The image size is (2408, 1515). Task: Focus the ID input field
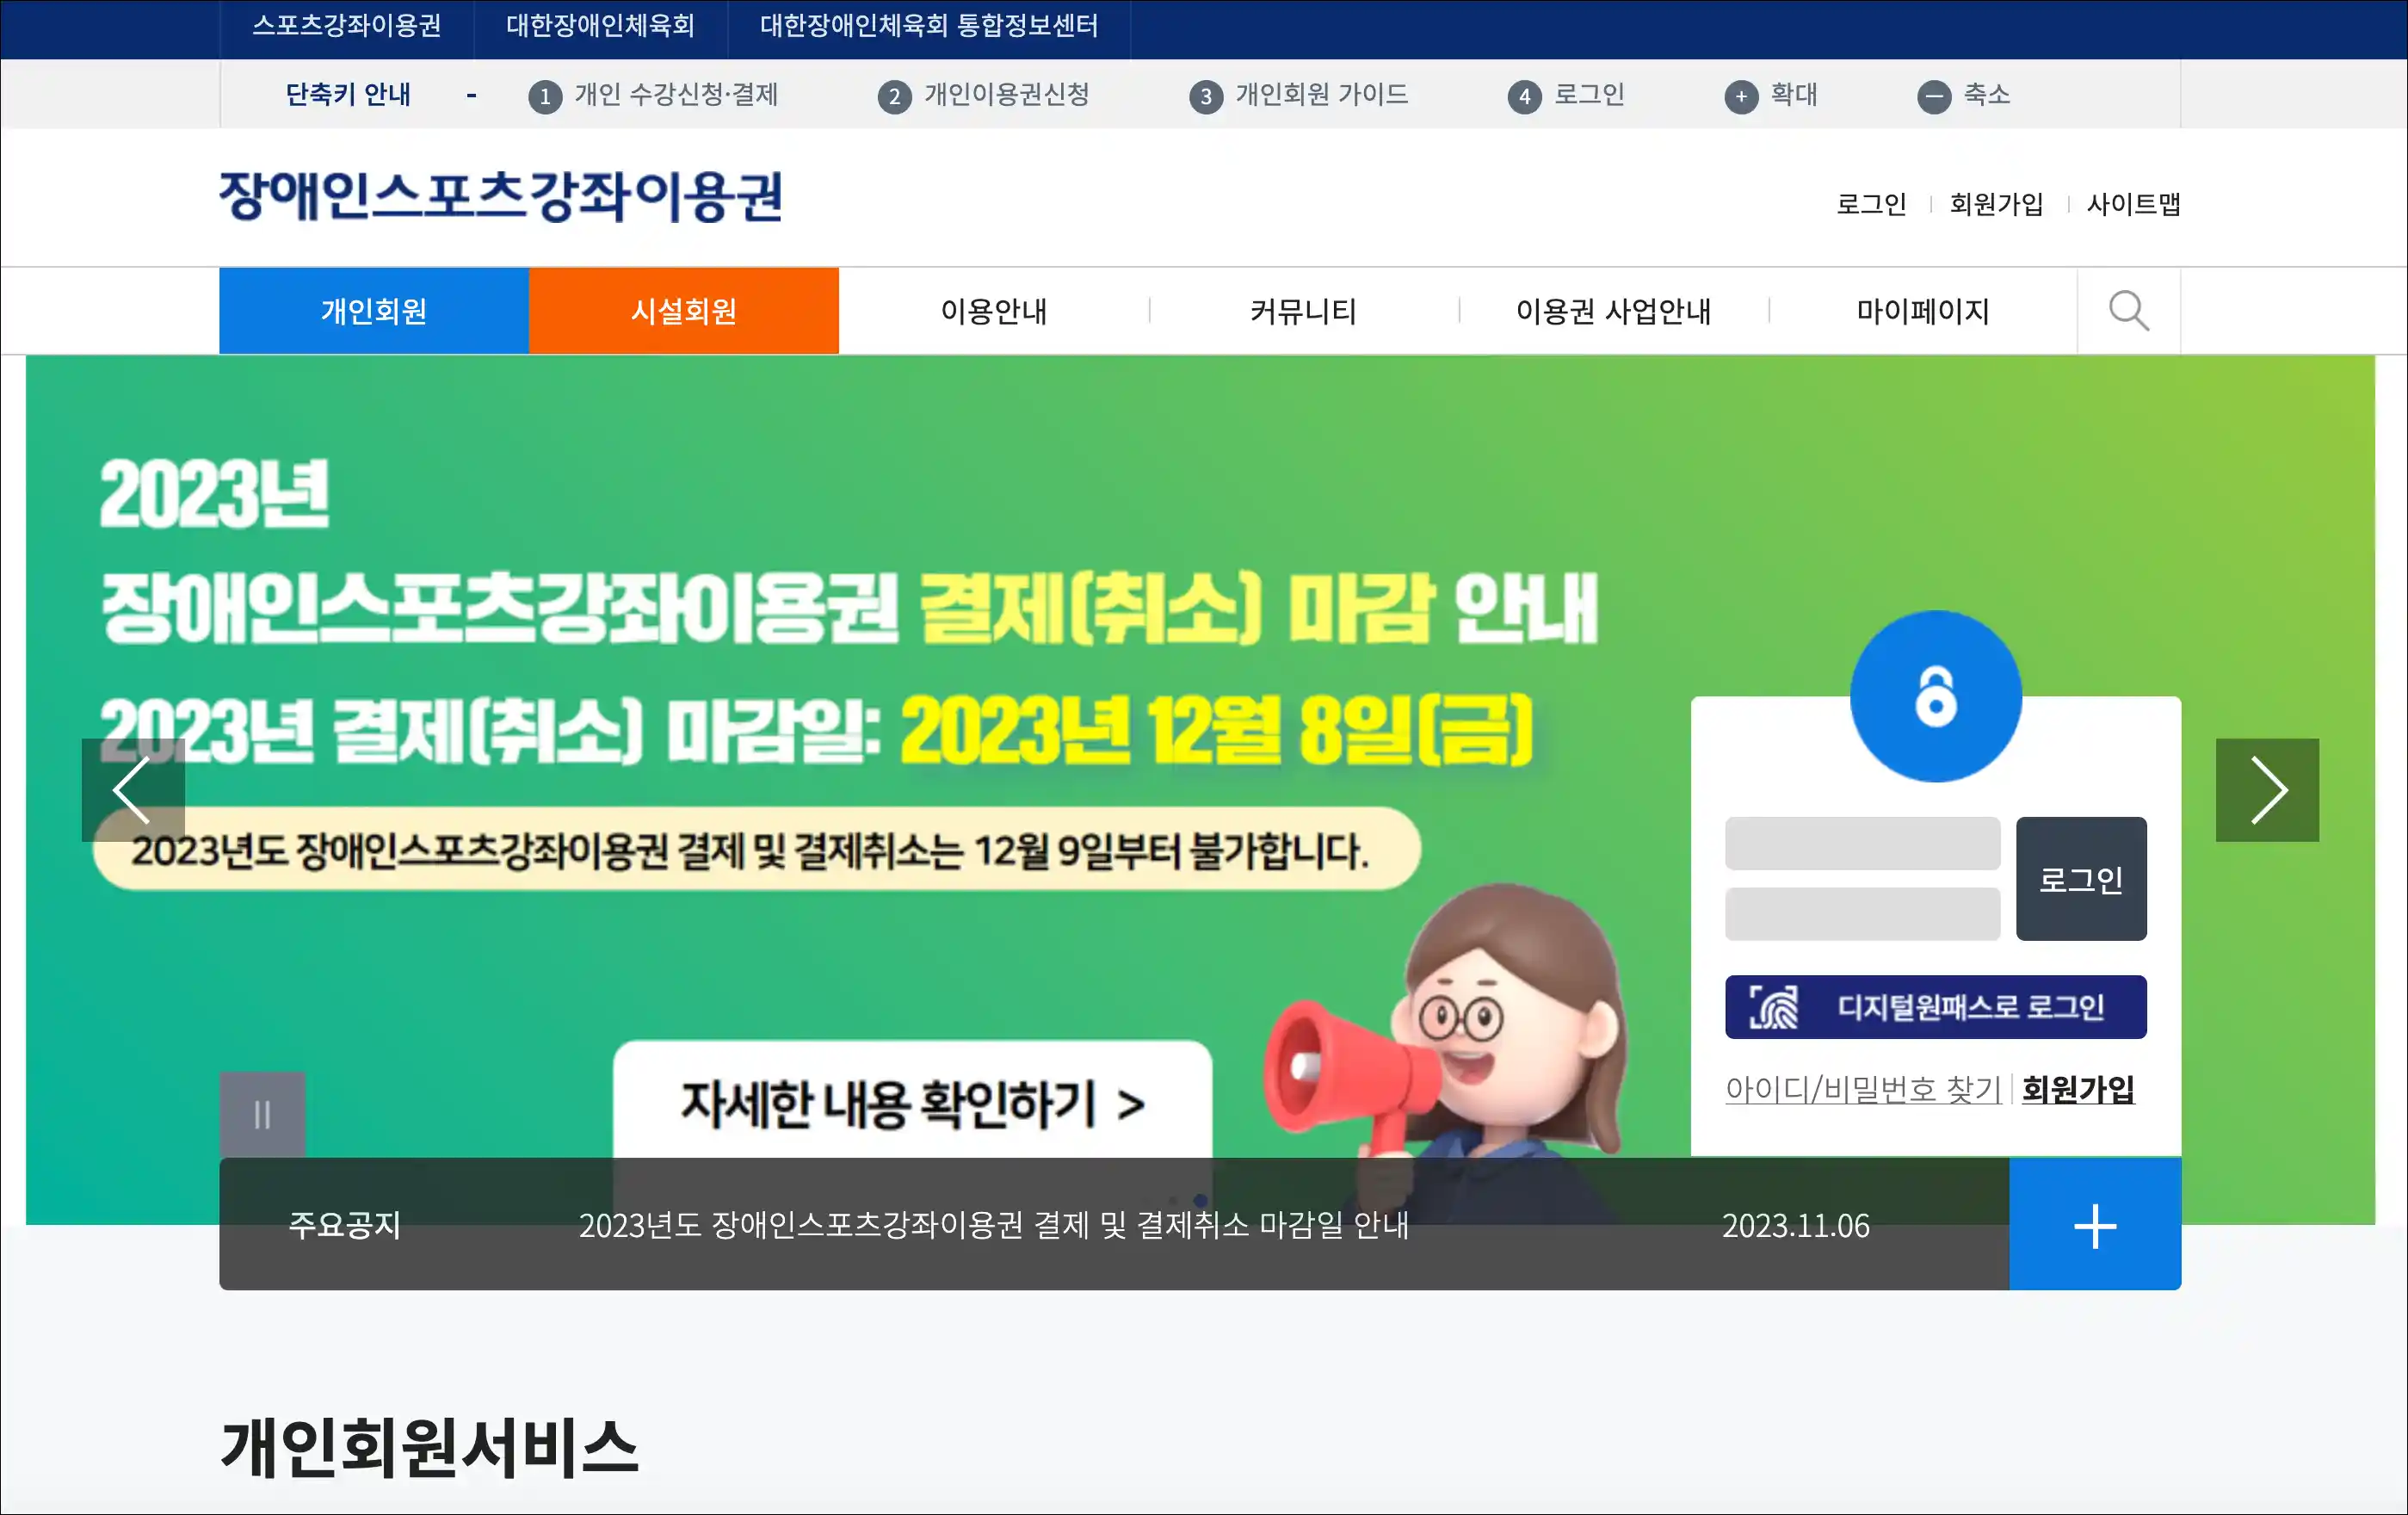[x=1862, y=843]
